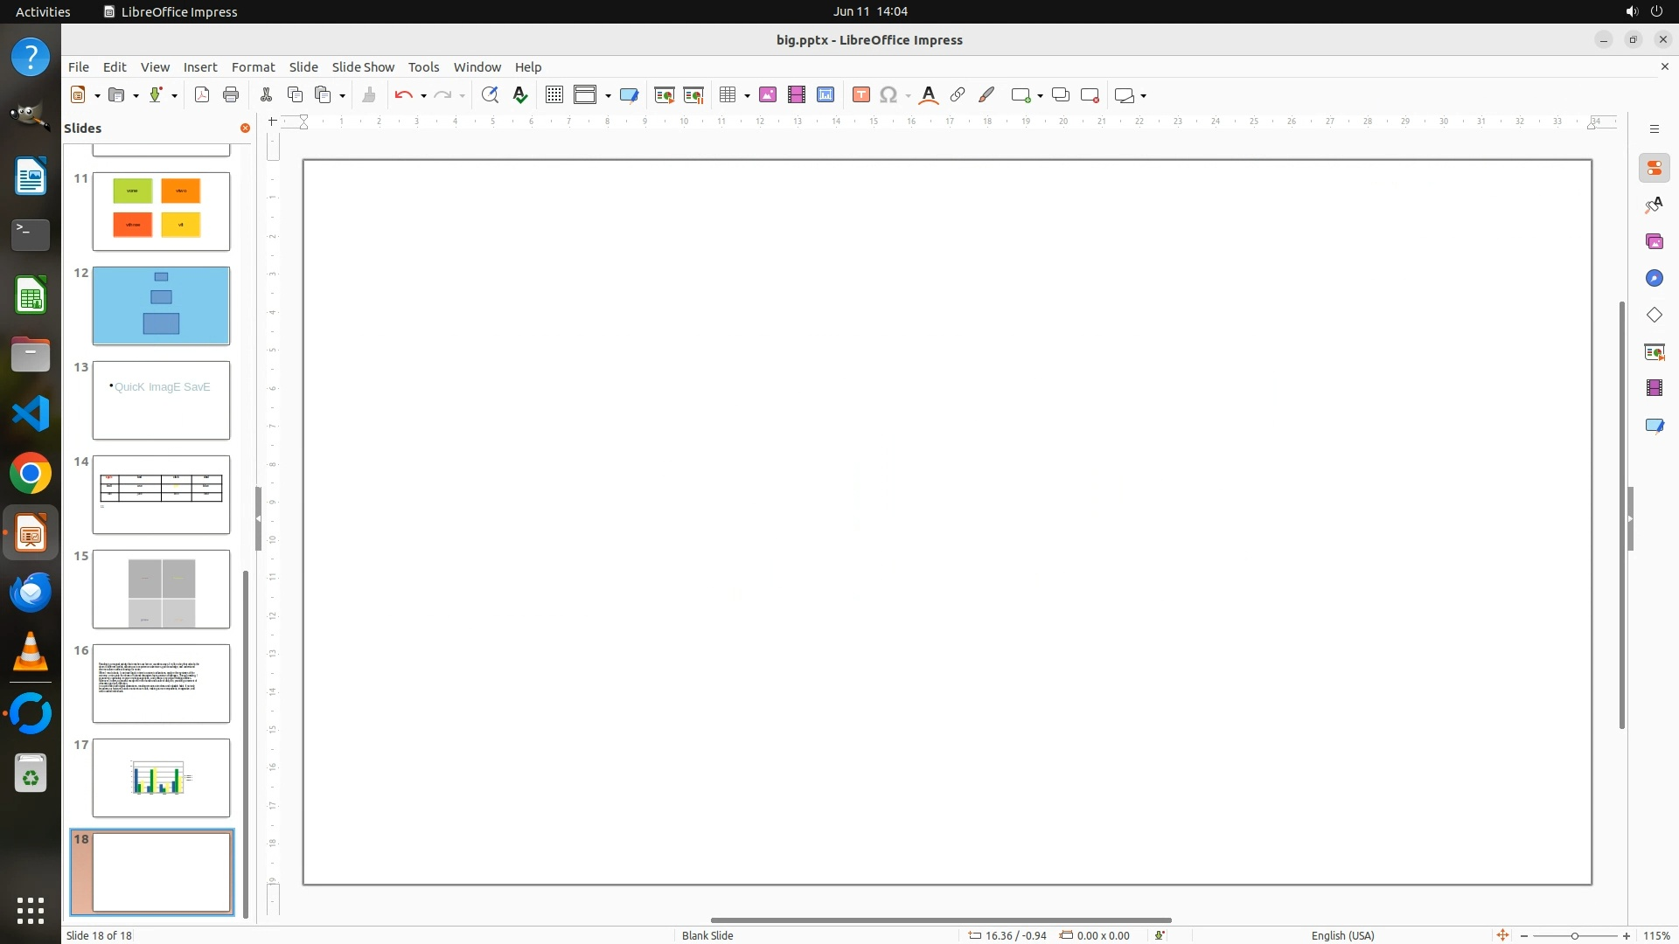Insert an image using toolbar icon
This screenshot has height=944, width=1679.
pyautogui.click(x=768, y=95)
